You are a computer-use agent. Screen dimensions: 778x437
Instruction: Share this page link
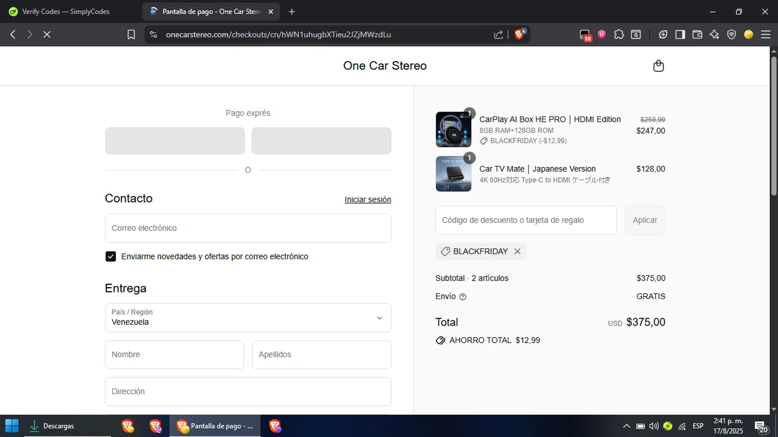498,34
